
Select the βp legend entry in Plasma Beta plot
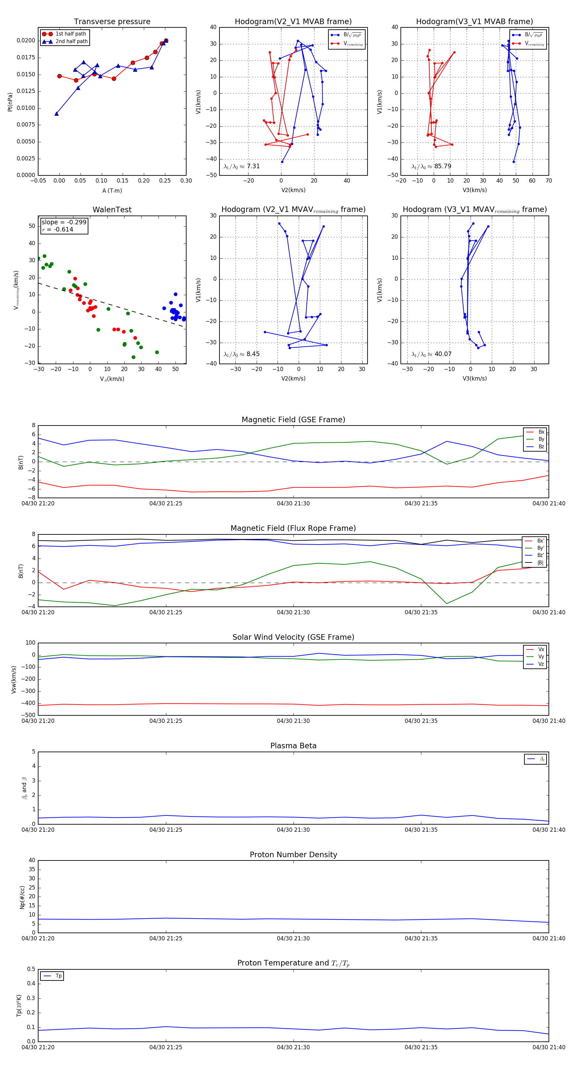tap(535, 759)
